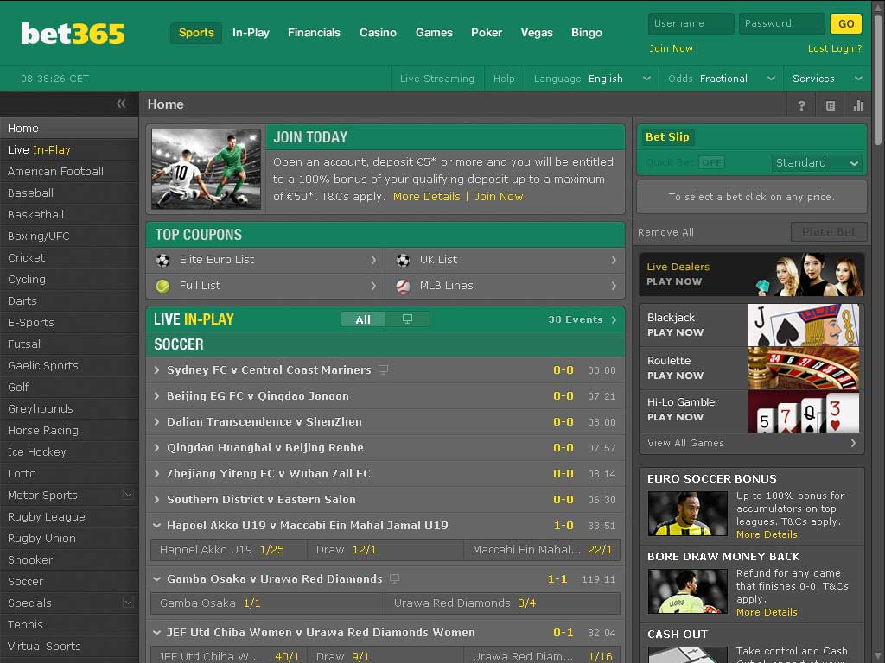The width and height of the screenshot is (885, 663).
Task: Open the Games tab
Action: pos(434,33)
